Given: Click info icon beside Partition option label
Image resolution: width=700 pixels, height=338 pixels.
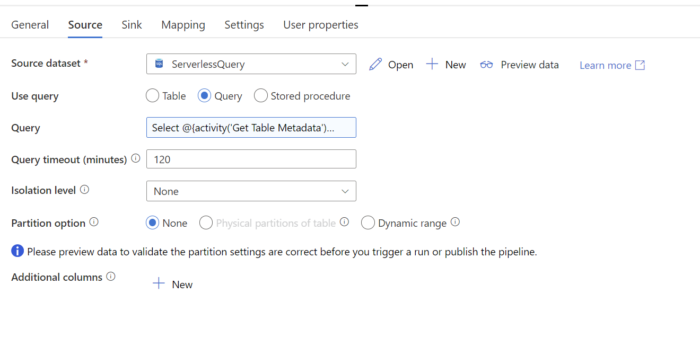Looking at the screenshot, I should tap(94, 222).
